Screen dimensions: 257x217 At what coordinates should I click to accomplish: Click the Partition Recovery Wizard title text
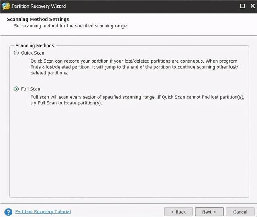(39, 6)
